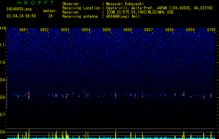Click the date stamp 02.04.24 06:50
The height and width of the screenshot is (139, 219).
coord(21,16)
